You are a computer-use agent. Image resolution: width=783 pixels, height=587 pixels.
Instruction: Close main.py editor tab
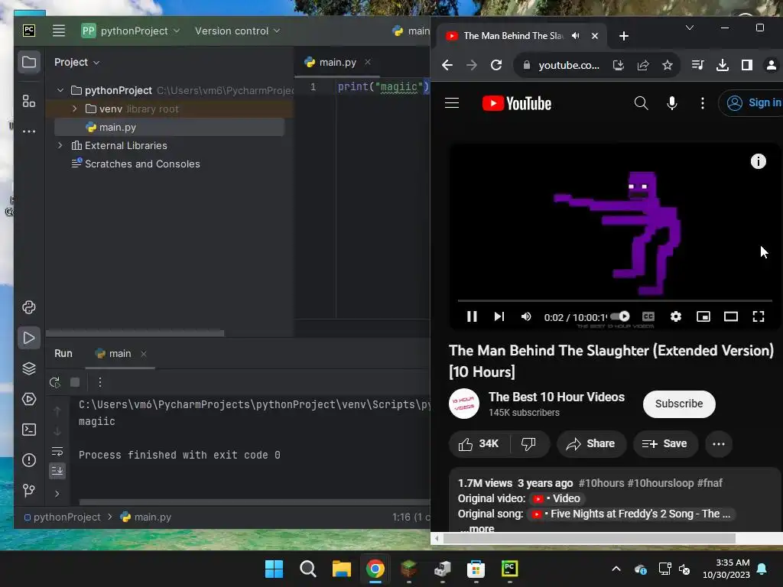[368, 63]
